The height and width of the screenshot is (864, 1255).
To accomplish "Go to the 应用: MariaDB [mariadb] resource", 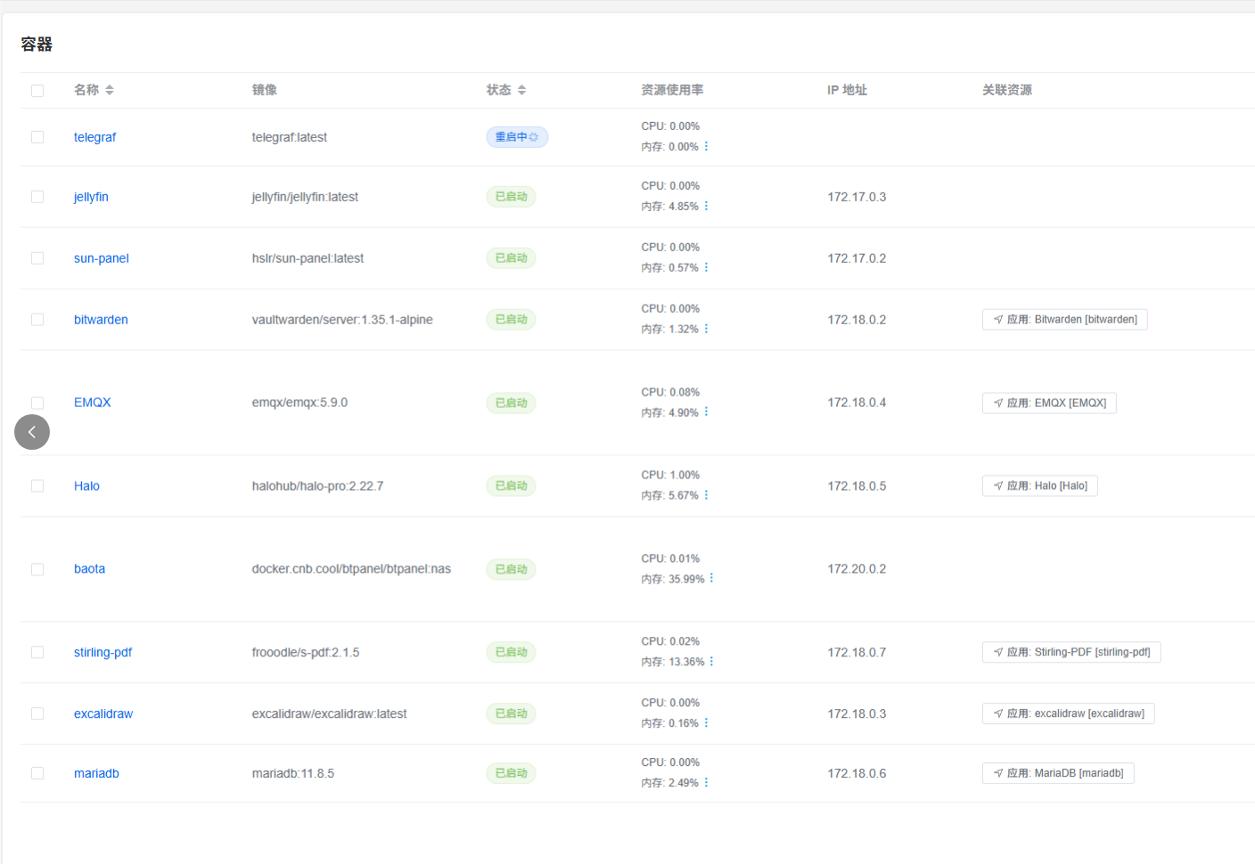I will click(x=1058, y=773).
